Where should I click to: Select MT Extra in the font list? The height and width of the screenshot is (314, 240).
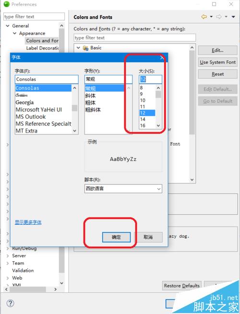(x=43, y=131)
